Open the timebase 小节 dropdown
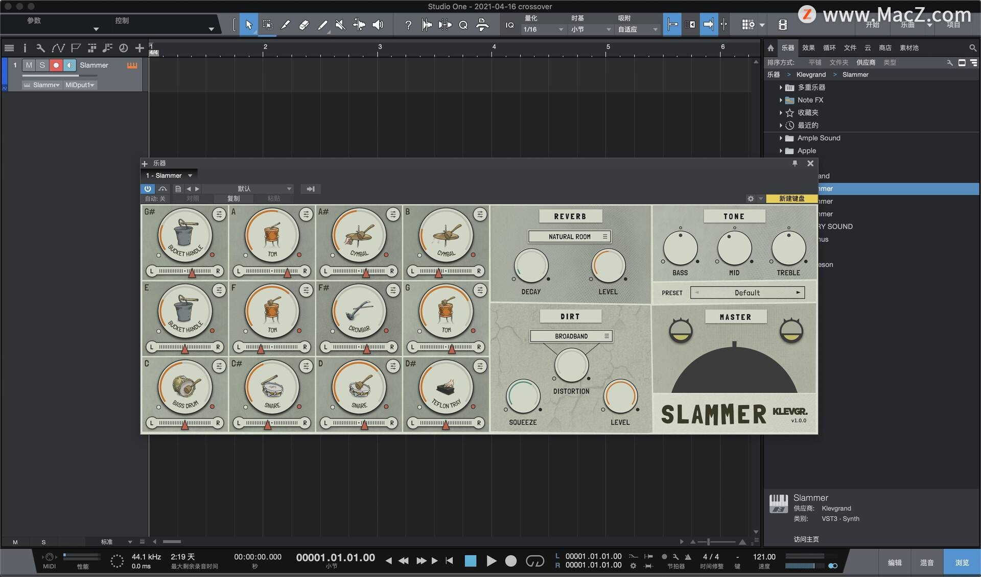Viewport: 981px width, 577px height. pyautogui.click(x=591, y=30)
